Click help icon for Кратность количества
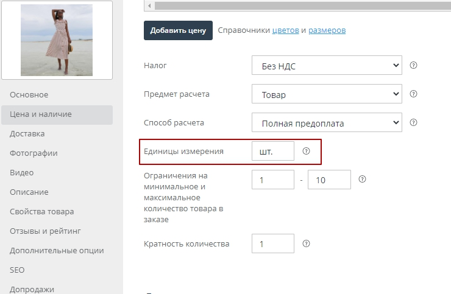Image resolution: width=451 pixels, height=294 pixels. tap(306, 243)
